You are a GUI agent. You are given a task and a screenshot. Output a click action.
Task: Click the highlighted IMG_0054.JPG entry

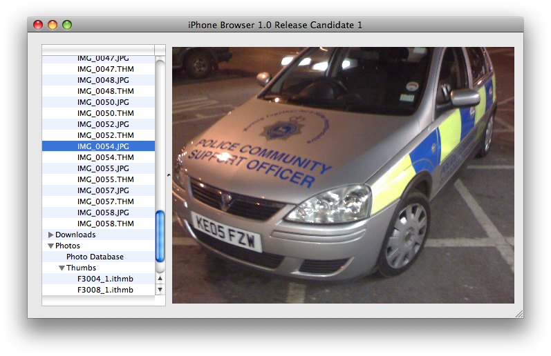[103, 146]
